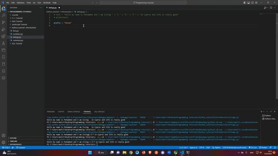Switch to the PROBLEMS panel tab
This screenshot has height=156, width=278.
coord(51,112)
